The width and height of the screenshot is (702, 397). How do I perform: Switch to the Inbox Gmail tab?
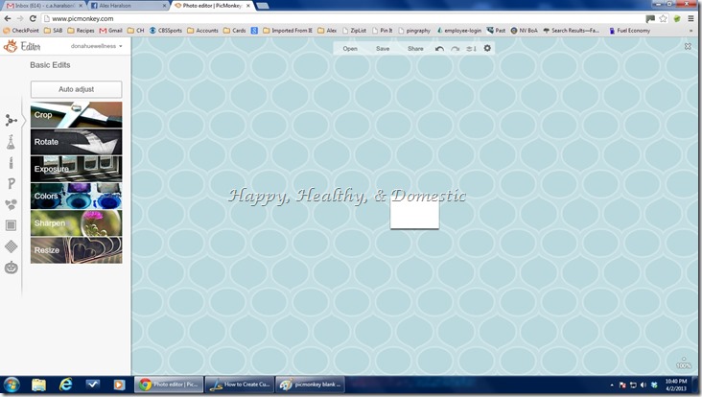pyautogui.click(x=43, y=6)
